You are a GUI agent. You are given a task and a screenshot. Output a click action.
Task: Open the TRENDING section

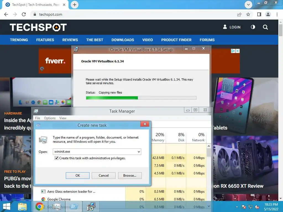19,40
